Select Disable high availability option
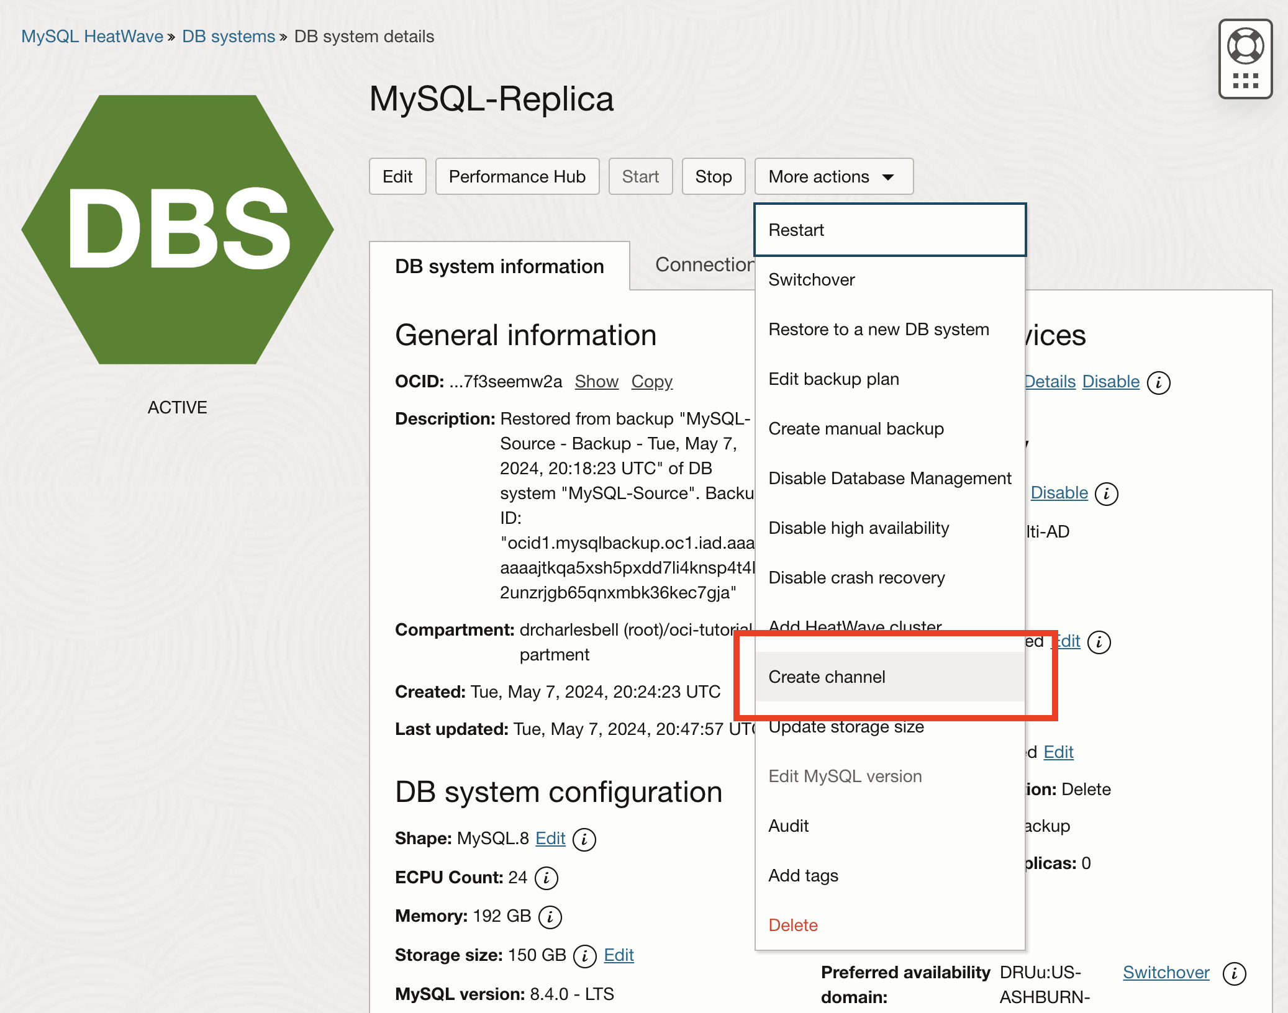1288x1013 pixels. tap(858, 528)
